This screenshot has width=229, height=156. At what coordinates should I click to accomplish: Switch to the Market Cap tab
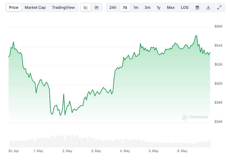click(x=35, y=7)
